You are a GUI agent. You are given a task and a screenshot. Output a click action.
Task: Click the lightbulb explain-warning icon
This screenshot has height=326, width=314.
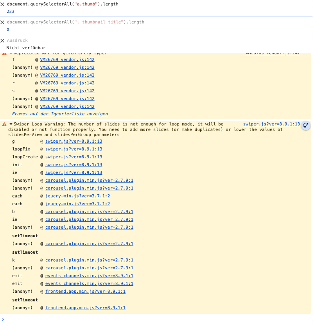click(x=305, y=125)
